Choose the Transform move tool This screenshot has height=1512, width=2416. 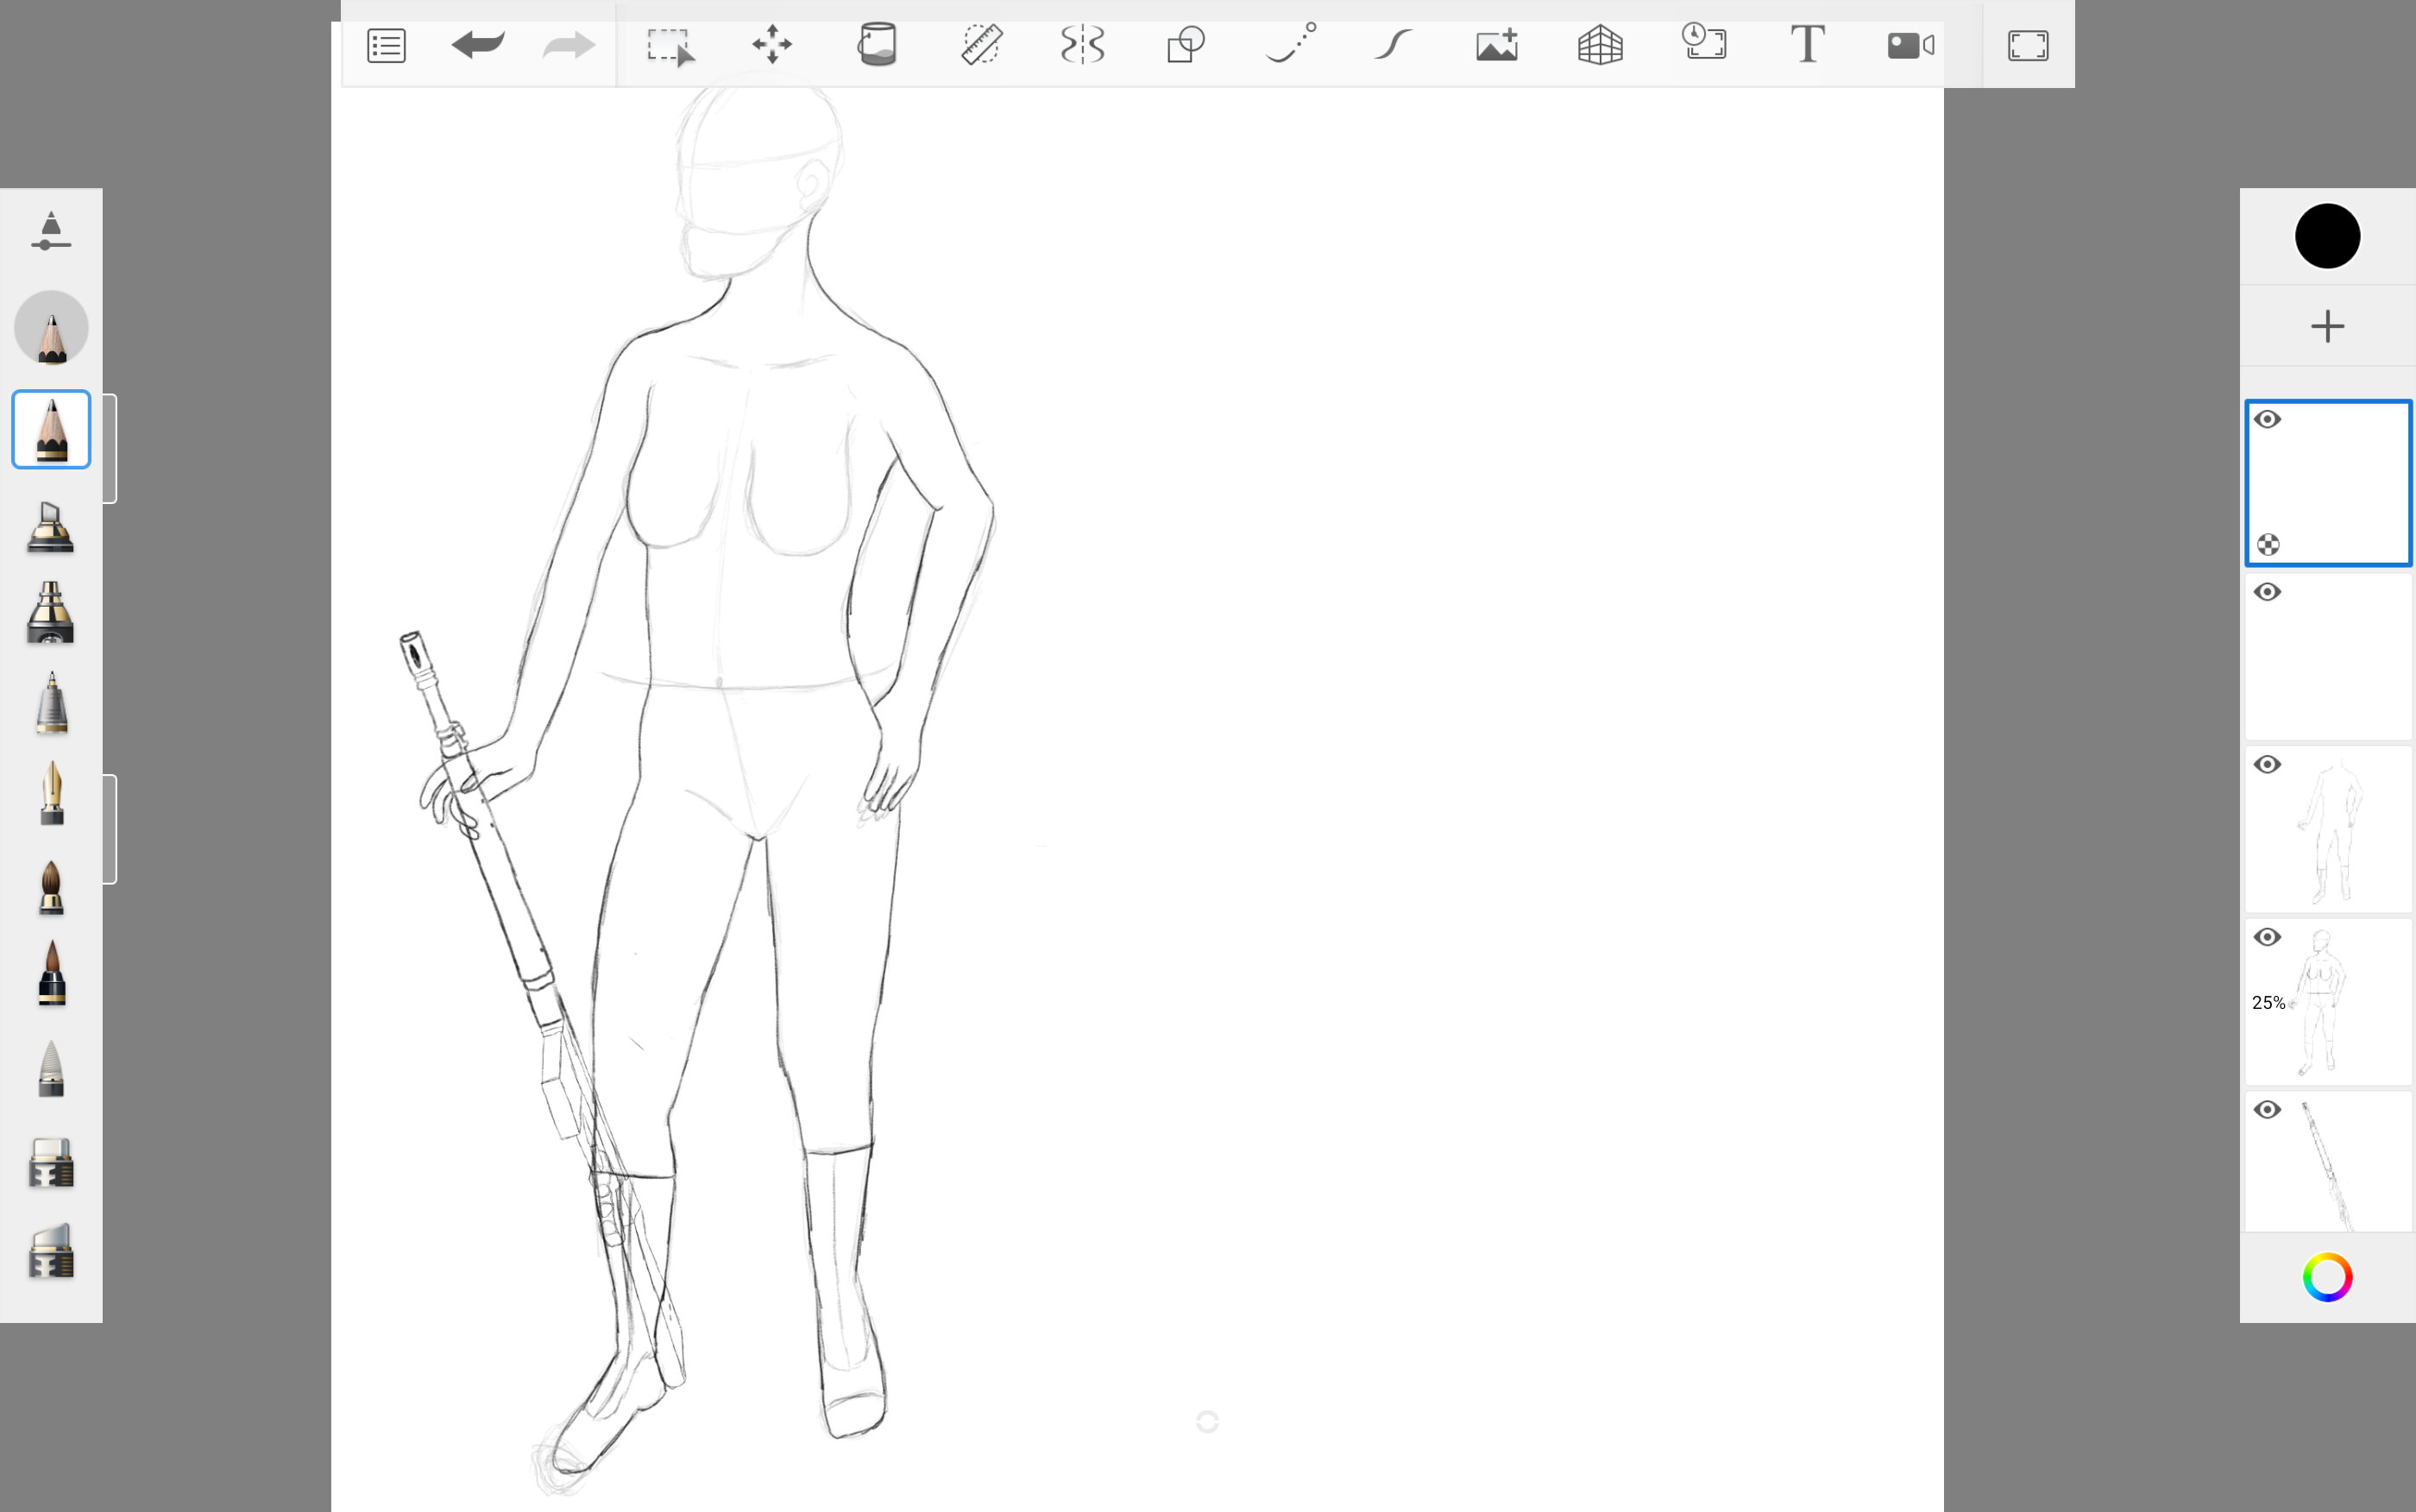[771, 45]
